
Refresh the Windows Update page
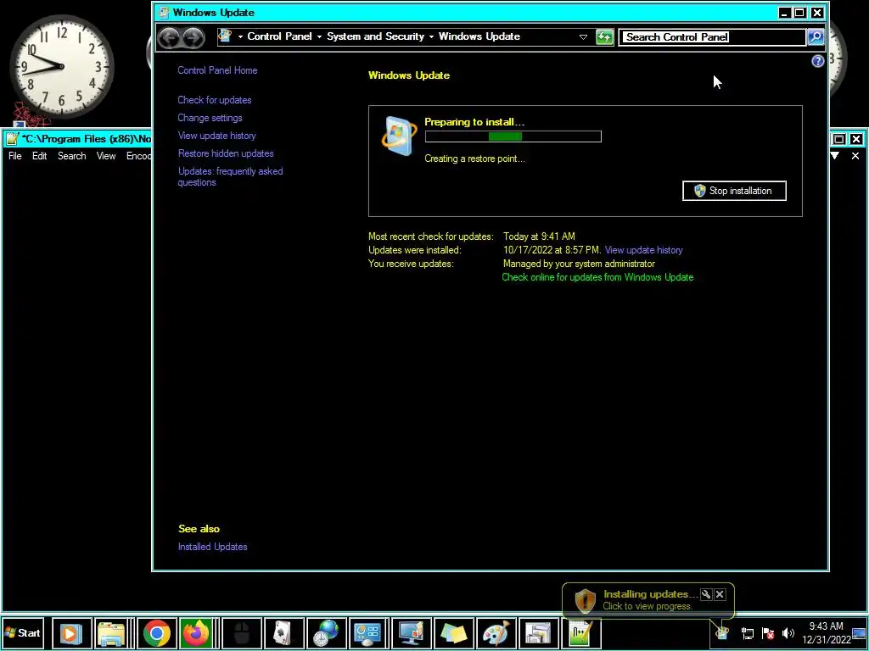coord(604,37)
